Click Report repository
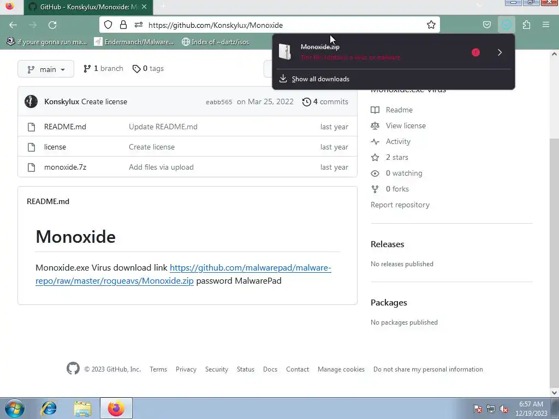Screen dimensions: 559x419 (400, 205)
